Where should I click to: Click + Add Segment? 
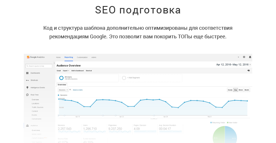[133, 78]
